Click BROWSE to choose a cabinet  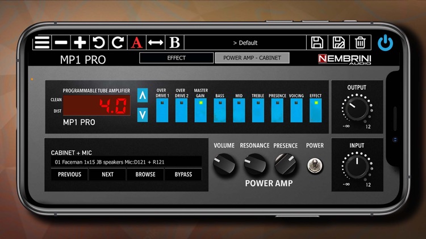[145, 174]
